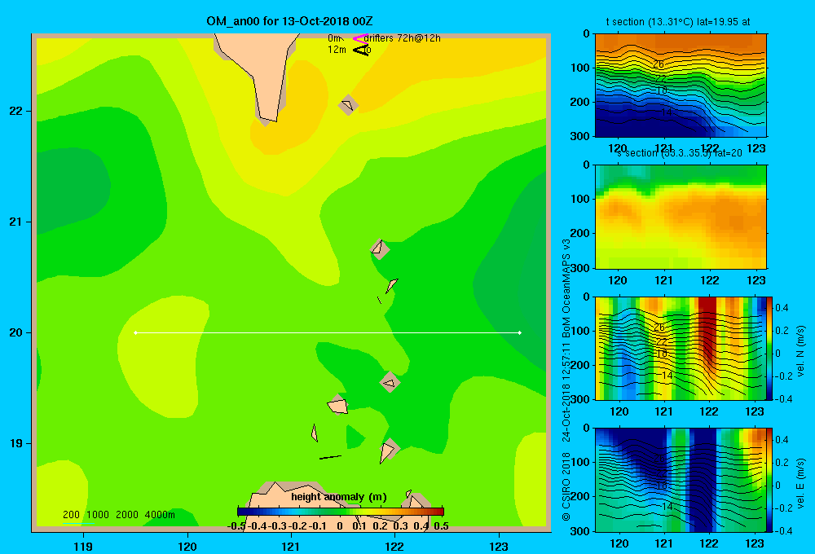Click longitude label '119' on main map
Image resolution: width=815 pixels, height=554 pixels.
click(83, 546)
